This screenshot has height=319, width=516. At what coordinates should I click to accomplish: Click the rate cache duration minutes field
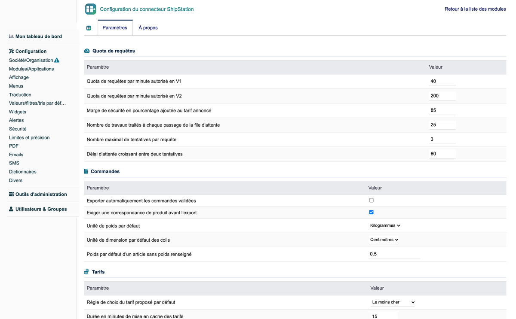[384, 316]
